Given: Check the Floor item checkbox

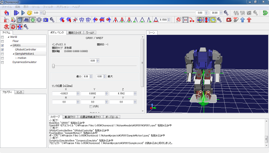Looking at the screenshot, I should 3,41.
